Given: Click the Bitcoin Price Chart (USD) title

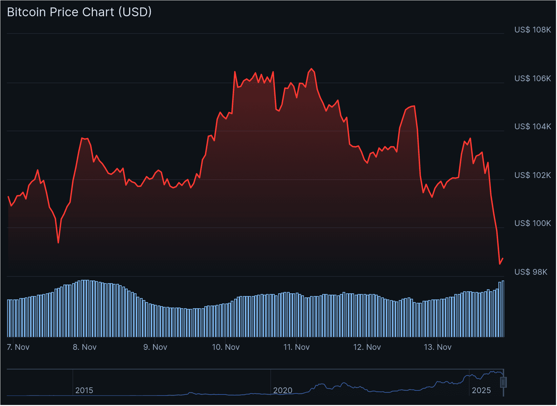Looking at the screenshot, I should point(79,12).
